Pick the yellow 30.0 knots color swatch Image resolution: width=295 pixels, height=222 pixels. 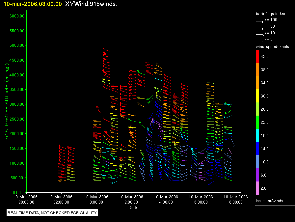point(257,96)
